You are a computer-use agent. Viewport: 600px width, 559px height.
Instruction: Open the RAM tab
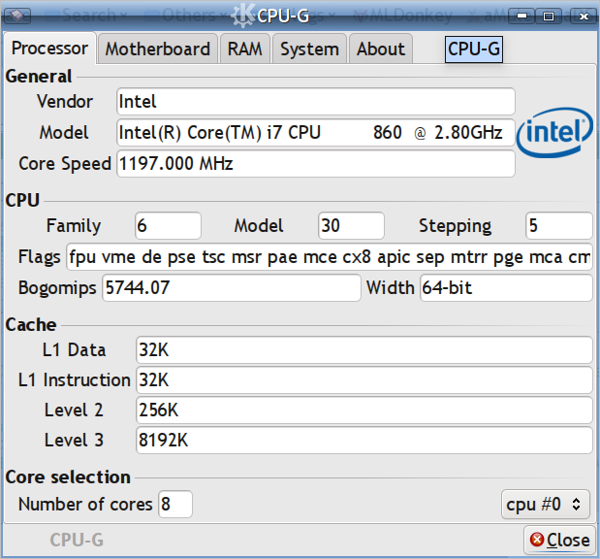coord(245,49)
